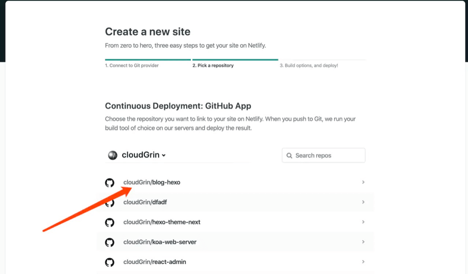Expand chevron on dfadf row
Image resolution: width=468 pixels, height=274 pixels.
click(x=363, y=202)
